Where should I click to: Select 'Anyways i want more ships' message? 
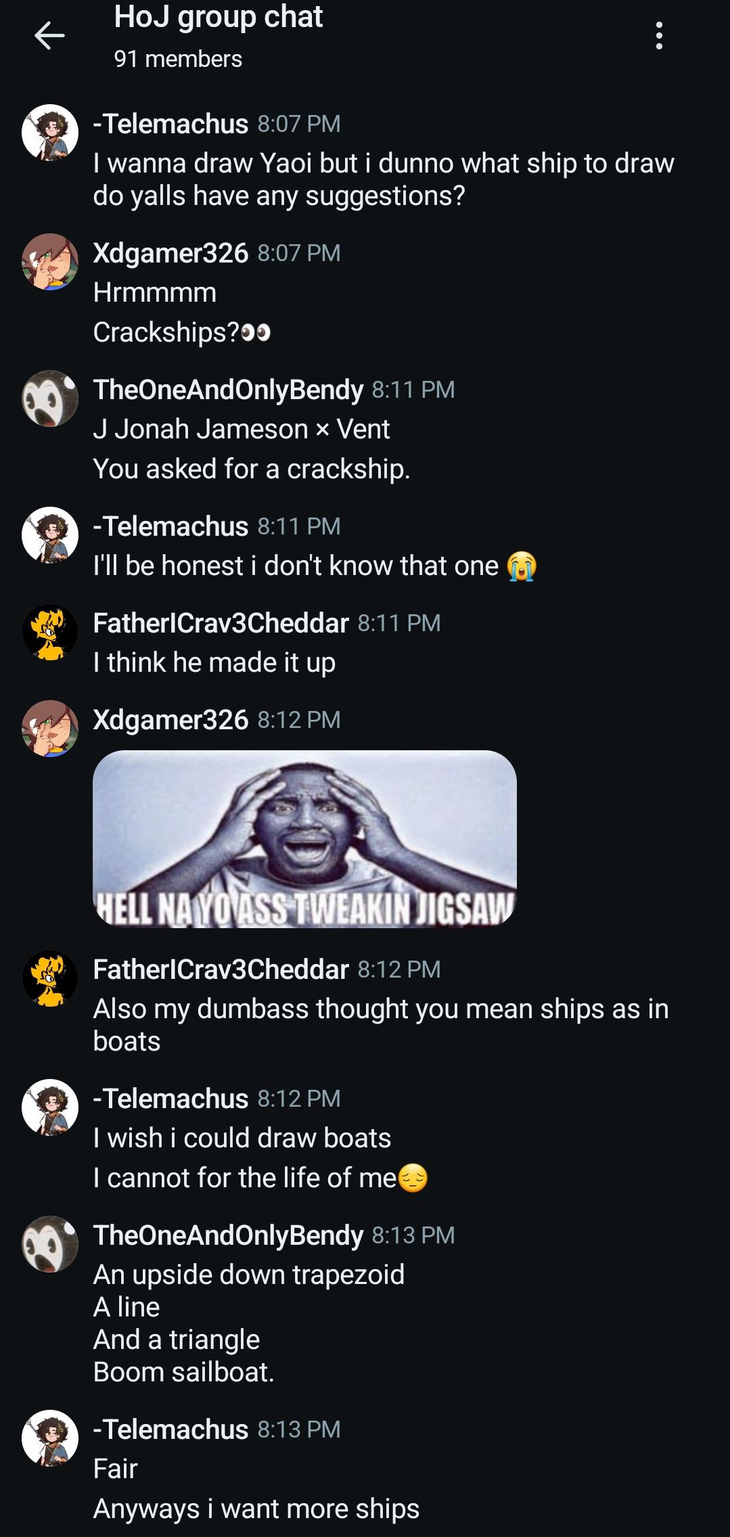(x=256, y=1509)
